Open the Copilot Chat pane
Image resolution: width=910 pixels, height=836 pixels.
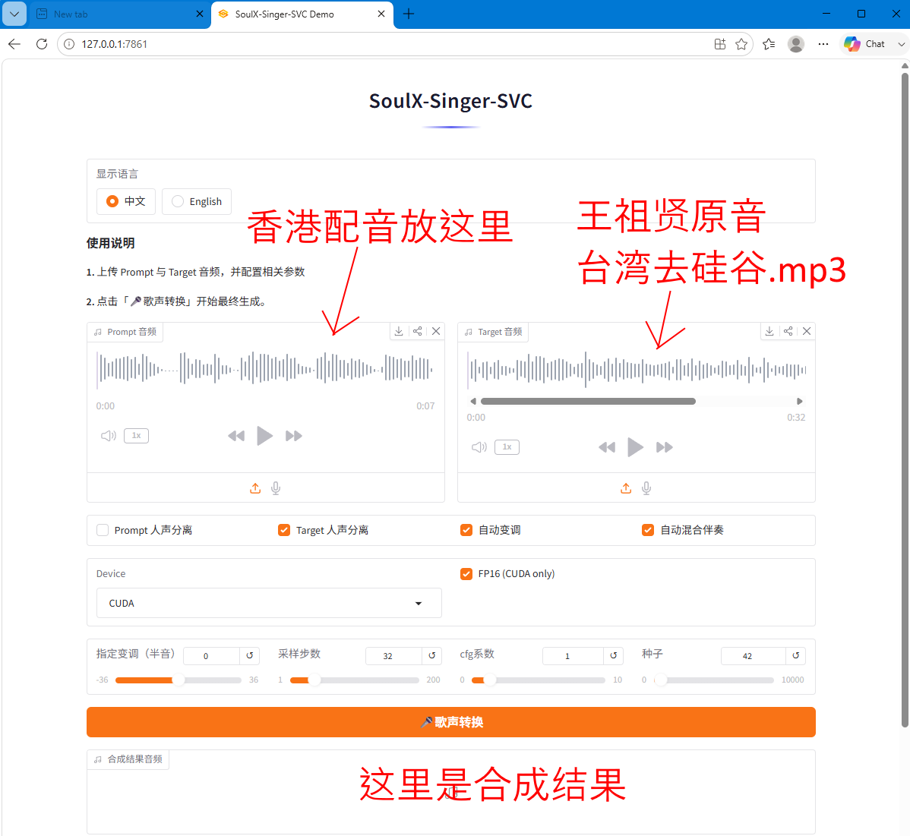coord(864,44)
